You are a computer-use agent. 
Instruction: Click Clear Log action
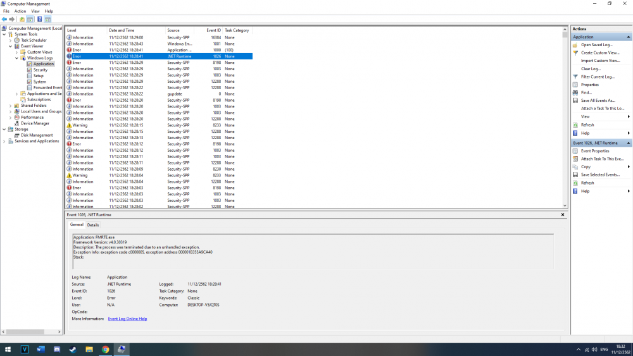[x=591, y=68]
